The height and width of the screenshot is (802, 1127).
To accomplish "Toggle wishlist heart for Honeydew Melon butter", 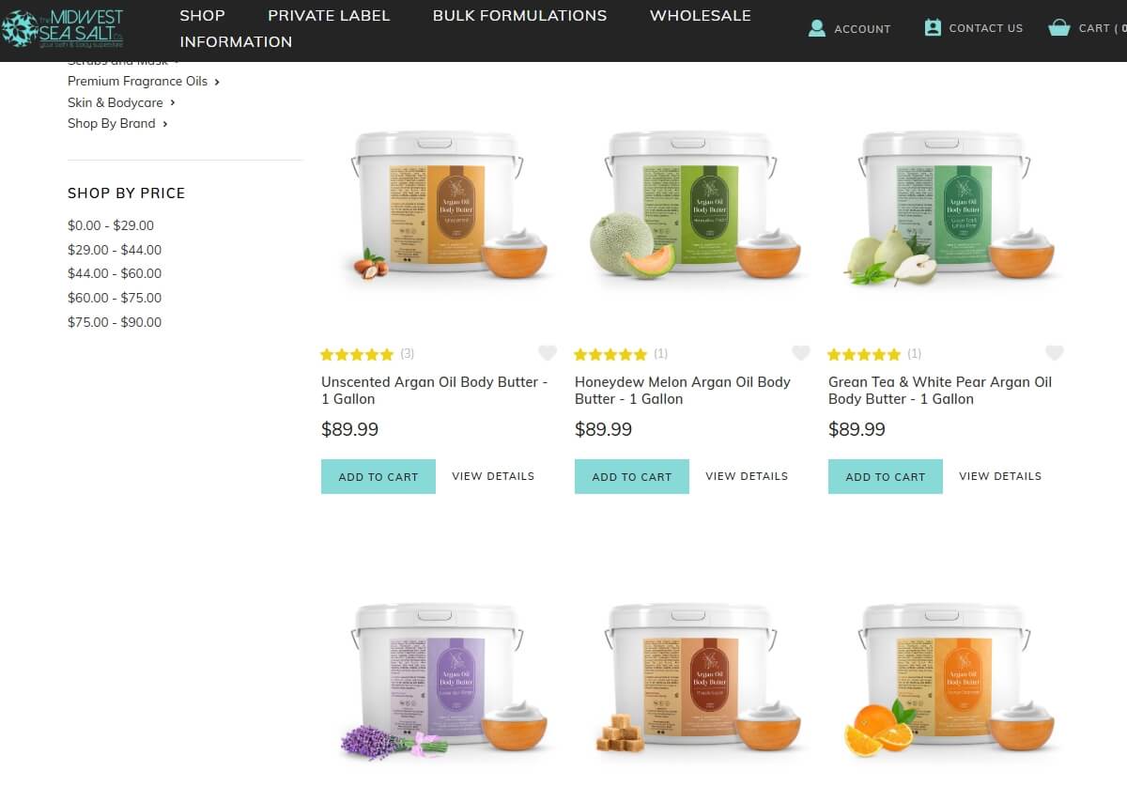I will tap(801, 353).
